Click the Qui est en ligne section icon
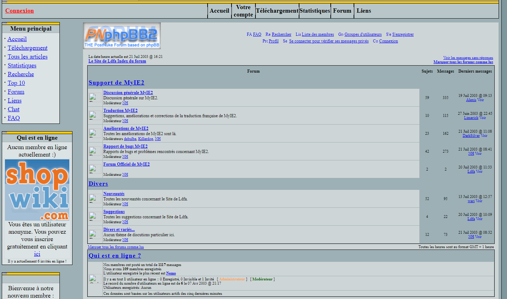Image resolution: width=507 pixels, height=299 pixels. pyautogui.click(x=95, y=279)
